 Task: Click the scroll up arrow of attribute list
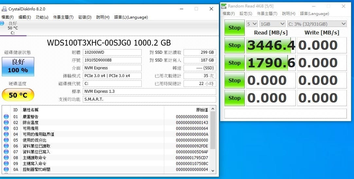213,109
